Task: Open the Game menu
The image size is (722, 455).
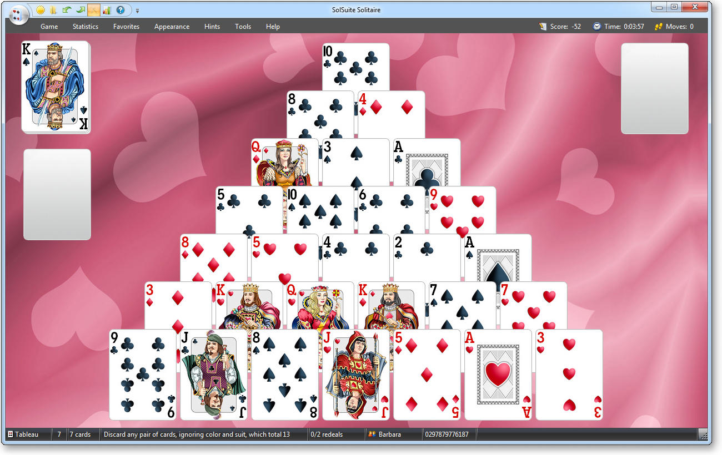Action: [x=49, y=27]
